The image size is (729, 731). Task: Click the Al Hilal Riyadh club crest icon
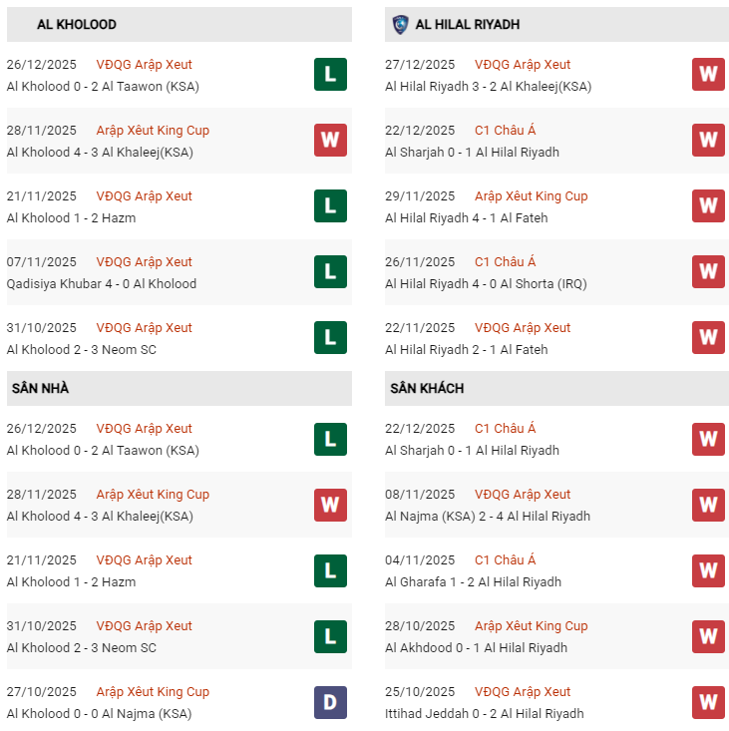pyautogui.click(x=400, y=24)
